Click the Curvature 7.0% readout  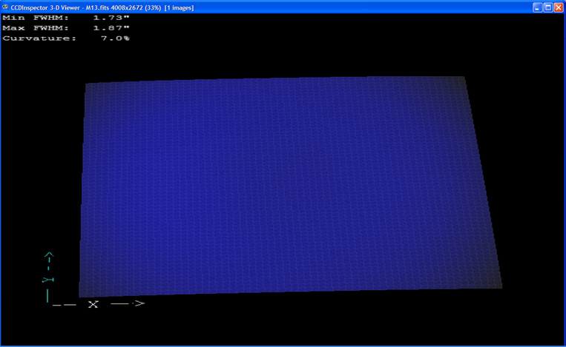tap(66, 38)
